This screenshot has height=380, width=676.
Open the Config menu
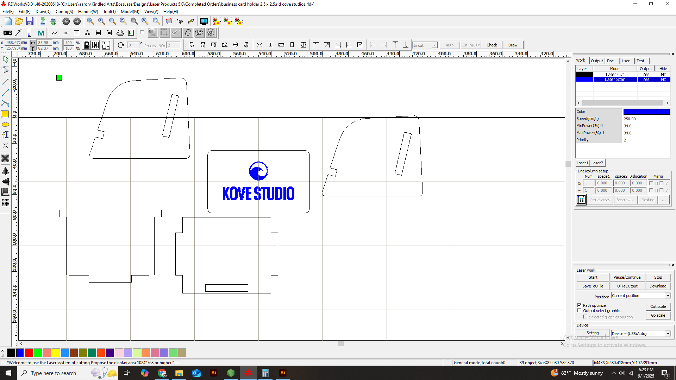click(64, 12)
